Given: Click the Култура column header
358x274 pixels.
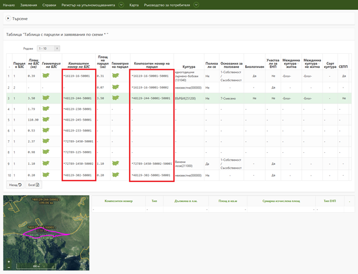Looking at the screenshot, I should coord(189,67).
